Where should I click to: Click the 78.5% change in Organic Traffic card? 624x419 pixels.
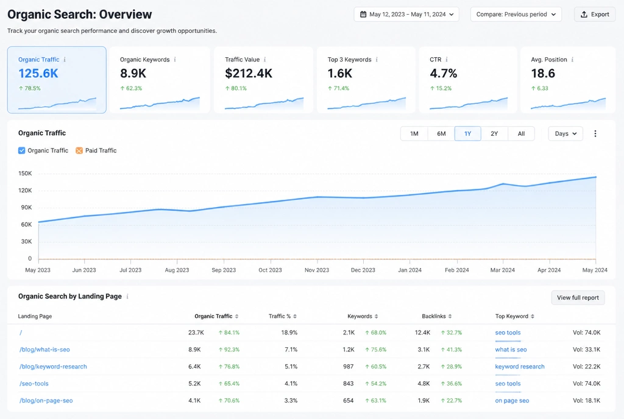click(x=30, y=88)
